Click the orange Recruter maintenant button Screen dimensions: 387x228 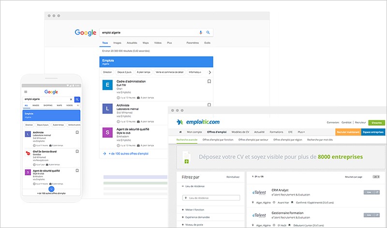(x=348, y=132)
